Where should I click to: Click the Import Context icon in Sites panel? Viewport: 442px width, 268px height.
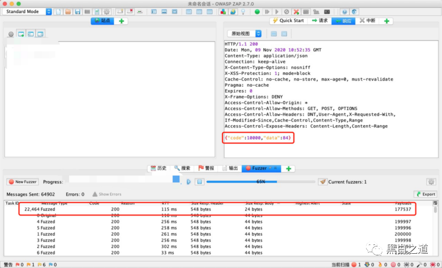point(31,34)
